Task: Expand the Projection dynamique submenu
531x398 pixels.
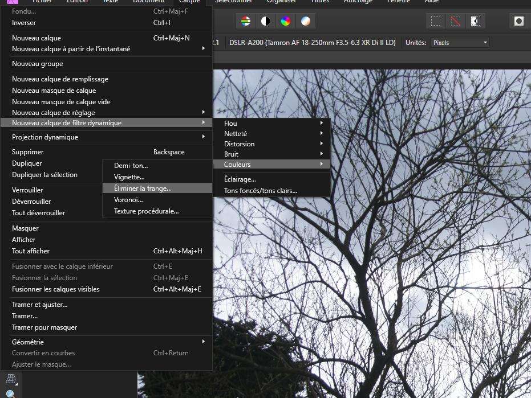Action: coord(107,137)
